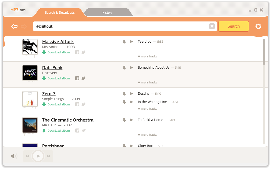Select To Build a Home track title

[x=150, y=120]
